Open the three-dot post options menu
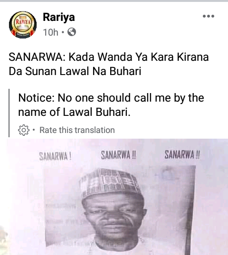 pyautogui.click(x=209, y=16)
